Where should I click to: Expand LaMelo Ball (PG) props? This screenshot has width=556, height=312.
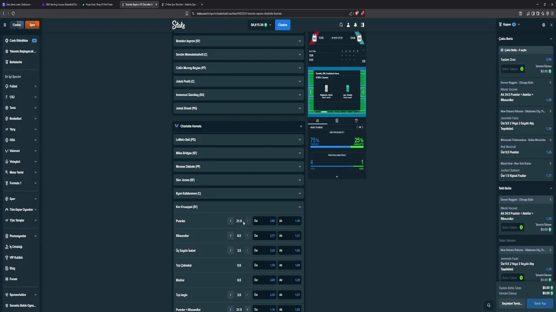(x=238, y=140)
